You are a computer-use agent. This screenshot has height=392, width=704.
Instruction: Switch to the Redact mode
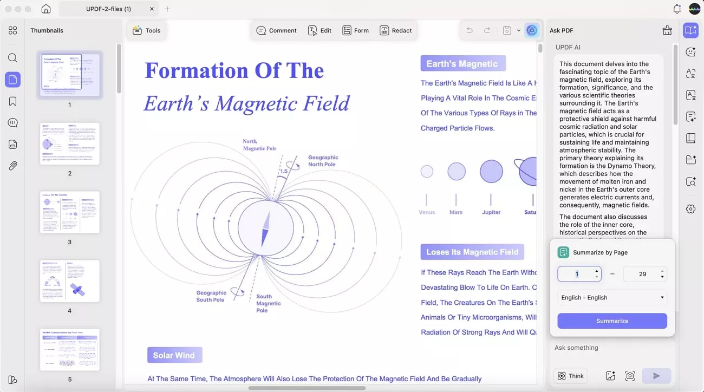396,30
